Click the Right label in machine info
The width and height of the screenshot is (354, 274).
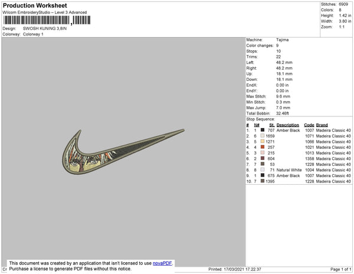pos(251,68)
